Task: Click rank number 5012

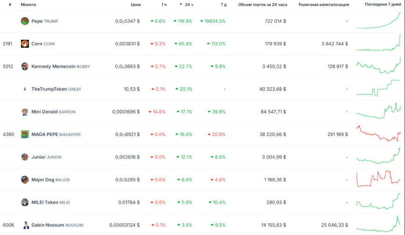Action: tap(8, 66)
